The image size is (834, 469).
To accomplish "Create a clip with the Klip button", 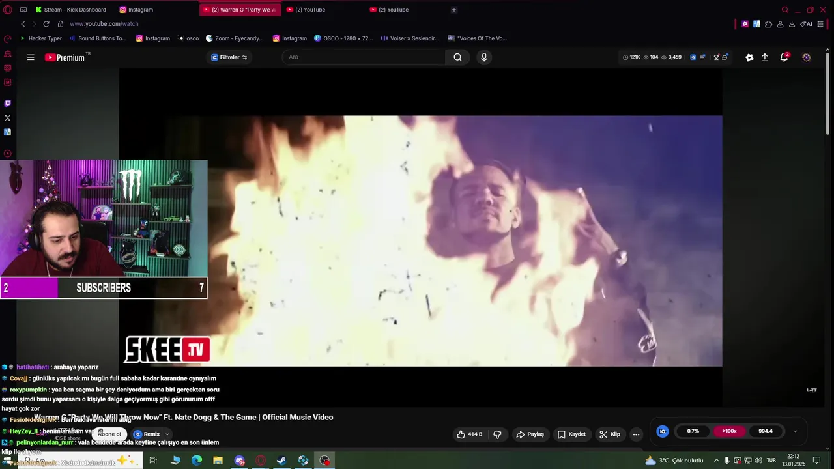I will click(x=610, y=434).
